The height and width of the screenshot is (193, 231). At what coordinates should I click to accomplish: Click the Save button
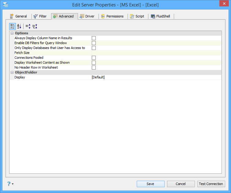point(151,184)
